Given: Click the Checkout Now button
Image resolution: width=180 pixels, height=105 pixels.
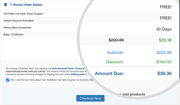Looking at the screenshot, I should tap(90, 98).
